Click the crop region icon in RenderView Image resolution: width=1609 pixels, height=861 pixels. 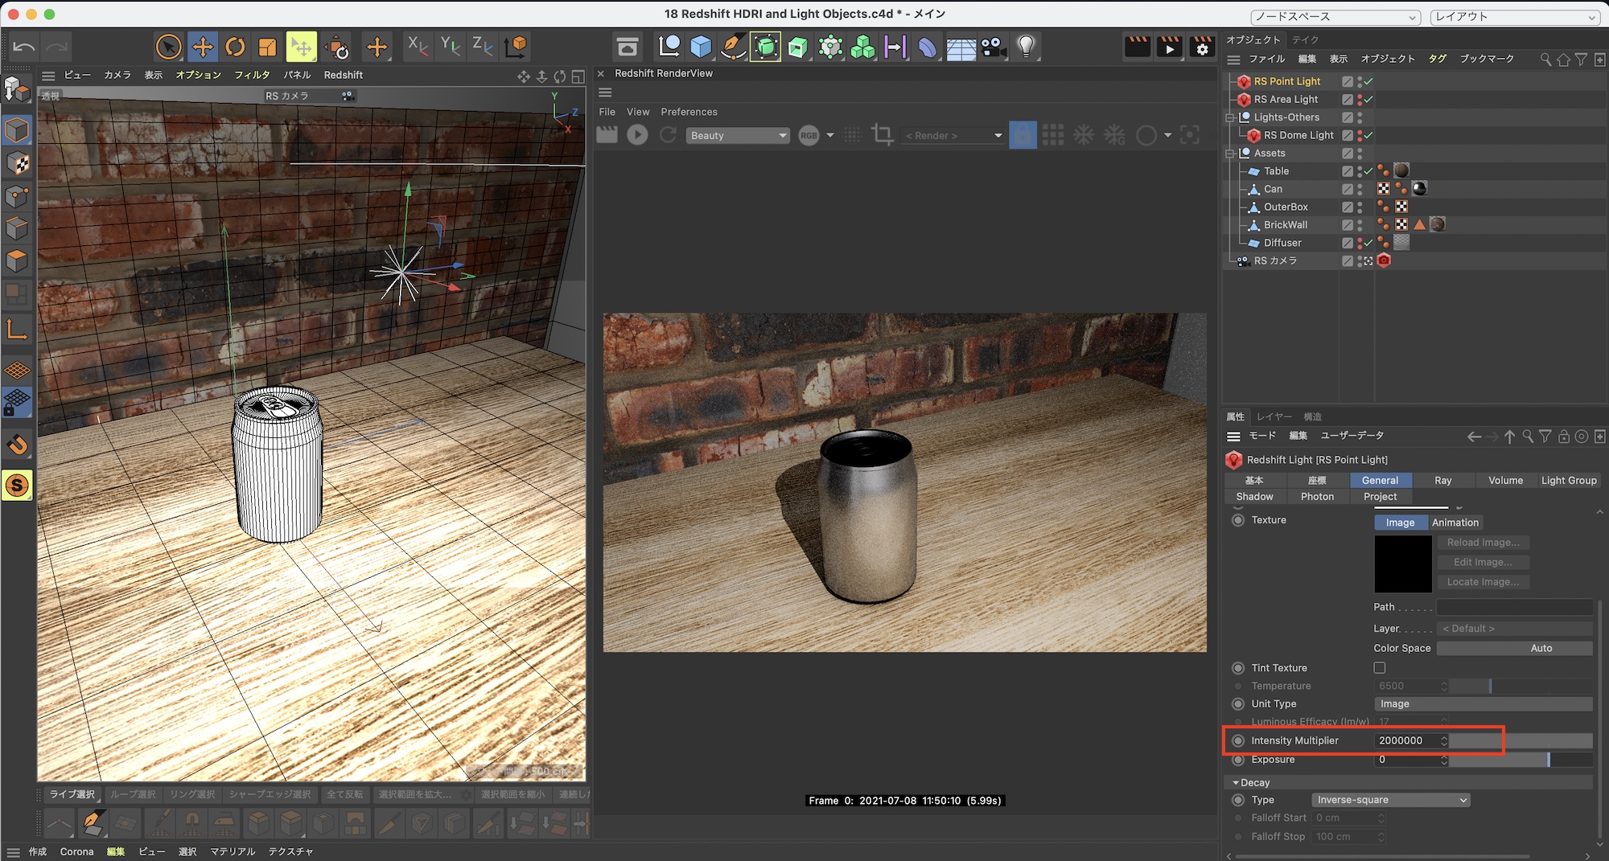pos(883,135)
